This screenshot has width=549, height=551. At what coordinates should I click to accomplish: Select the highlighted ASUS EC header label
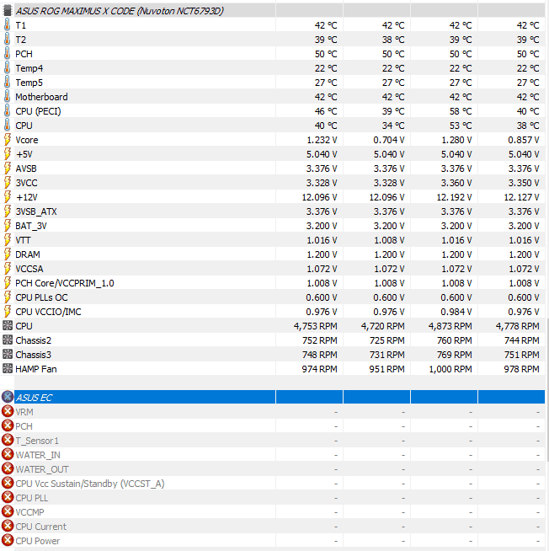[34, 398]
